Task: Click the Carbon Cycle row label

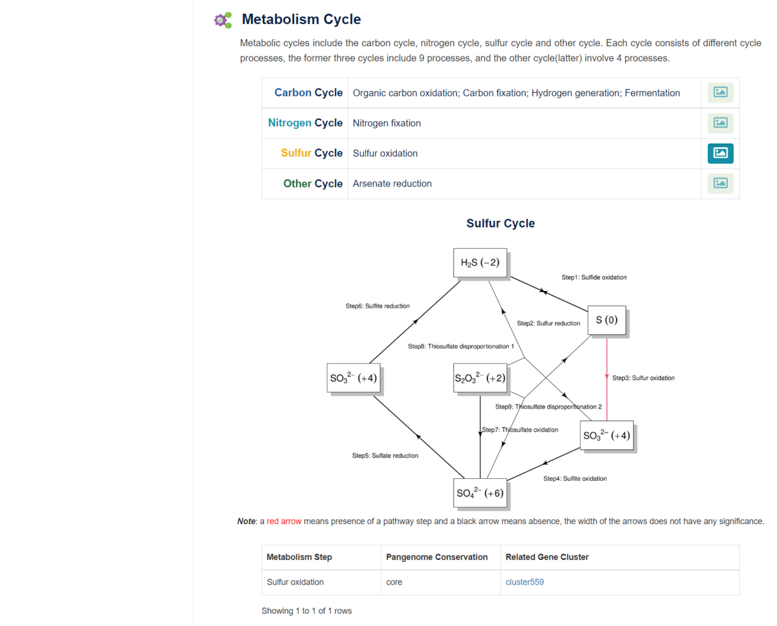Action: coord(308,93)
